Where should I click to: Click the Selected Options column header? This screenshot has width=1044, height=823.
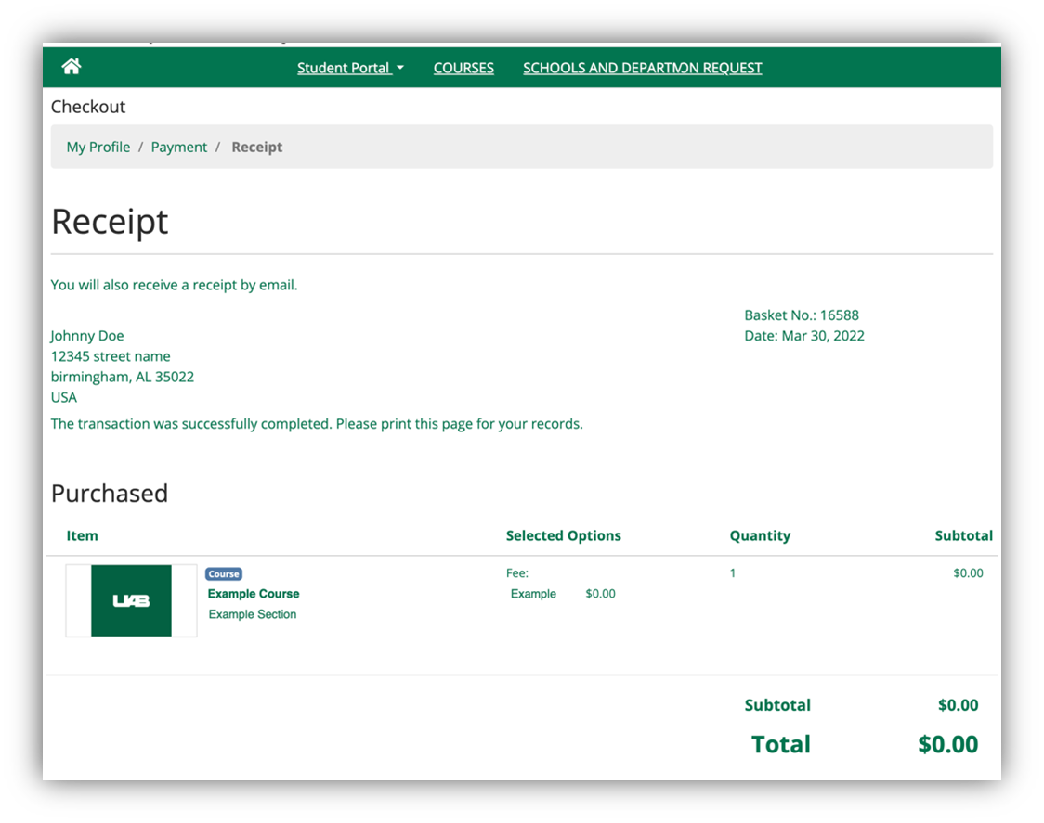pos(563,535)
